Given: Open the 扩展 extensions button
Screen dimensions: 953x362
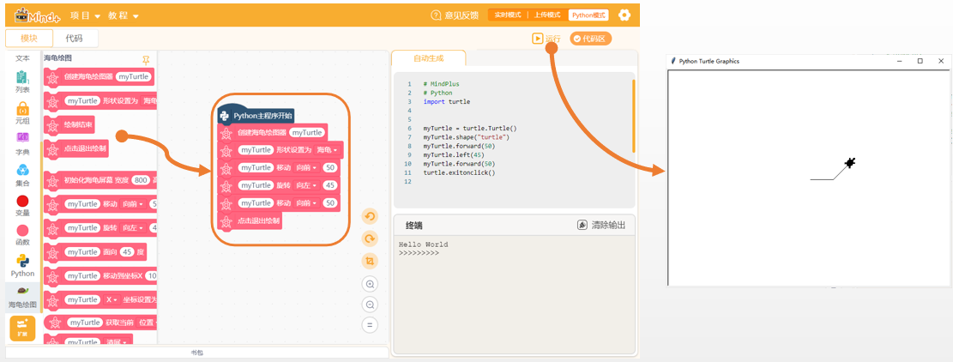Looking at the screenshot, I should click(22, 328).
